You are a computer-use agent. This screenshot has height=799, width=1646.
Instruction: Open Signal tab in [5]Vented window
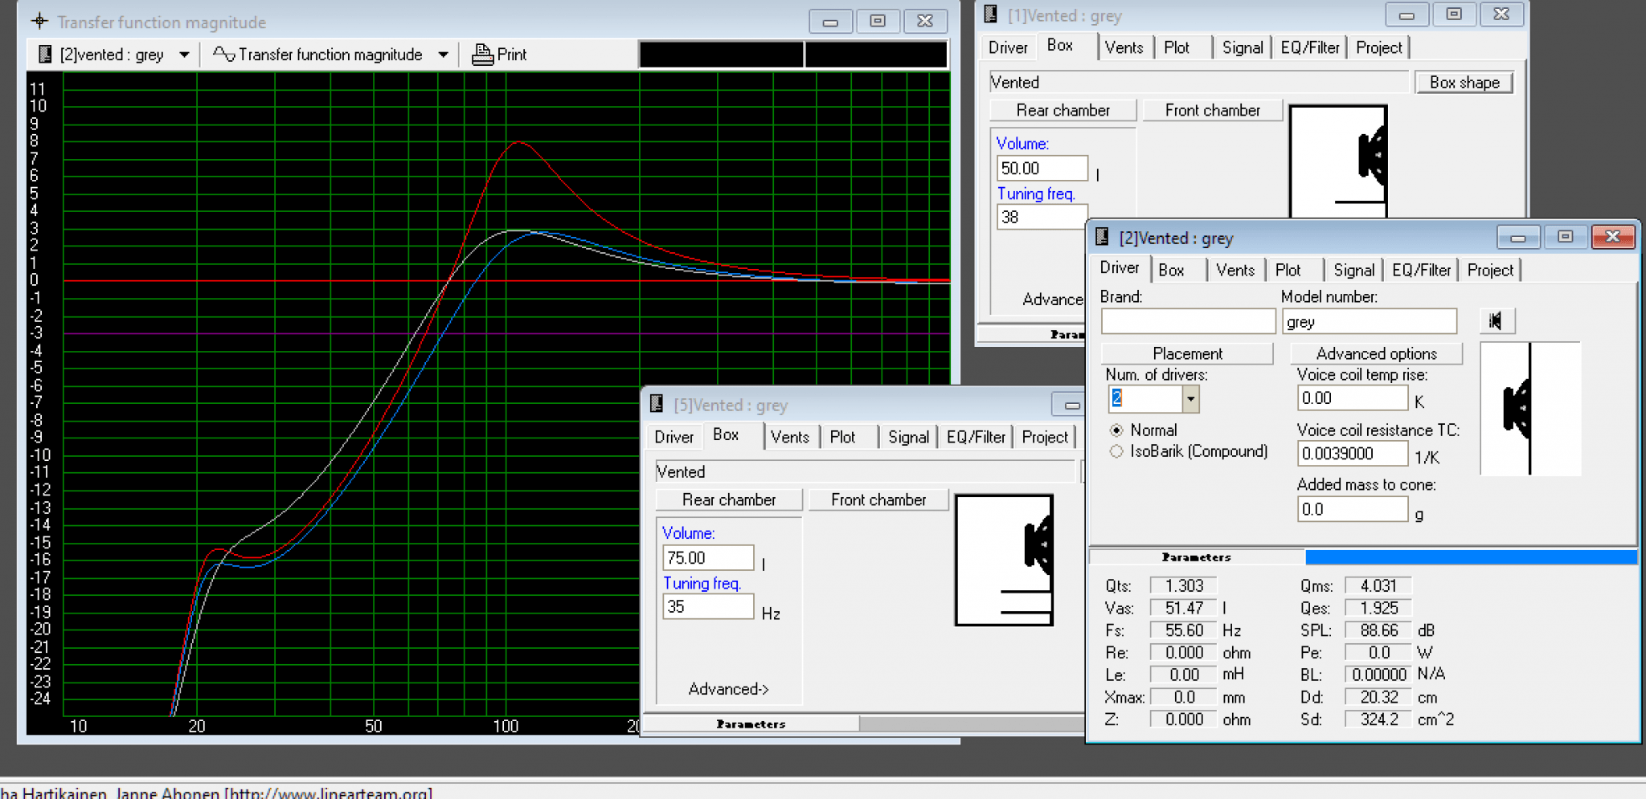pos(908,438)
